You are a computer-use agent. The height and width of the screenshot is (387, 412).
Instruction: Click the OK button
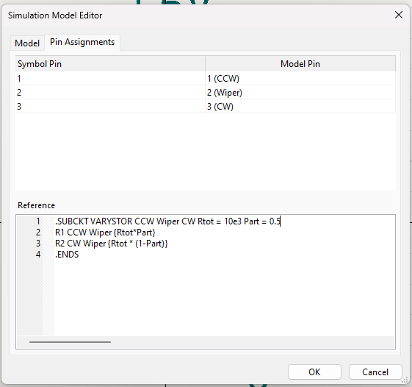314,372
